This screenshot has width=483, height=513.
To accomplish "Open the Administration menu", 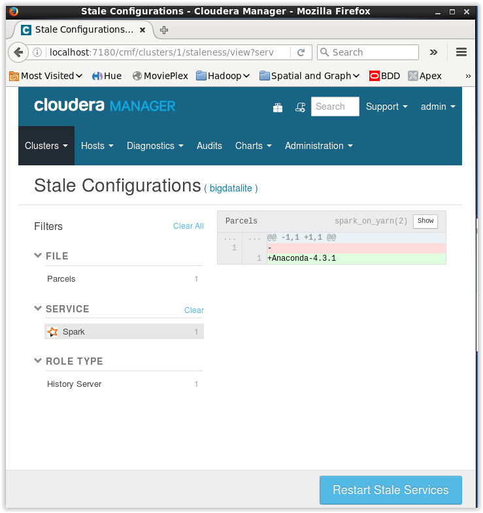I will 319,146.
